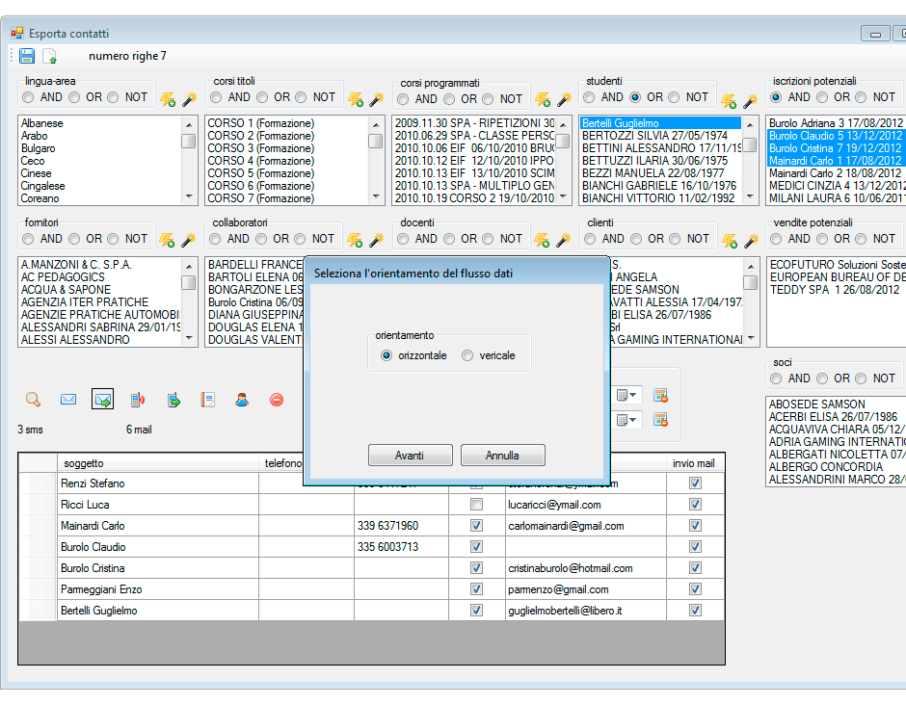Click the lightning filter icon for studenti
906x705 pixels.
729,101
